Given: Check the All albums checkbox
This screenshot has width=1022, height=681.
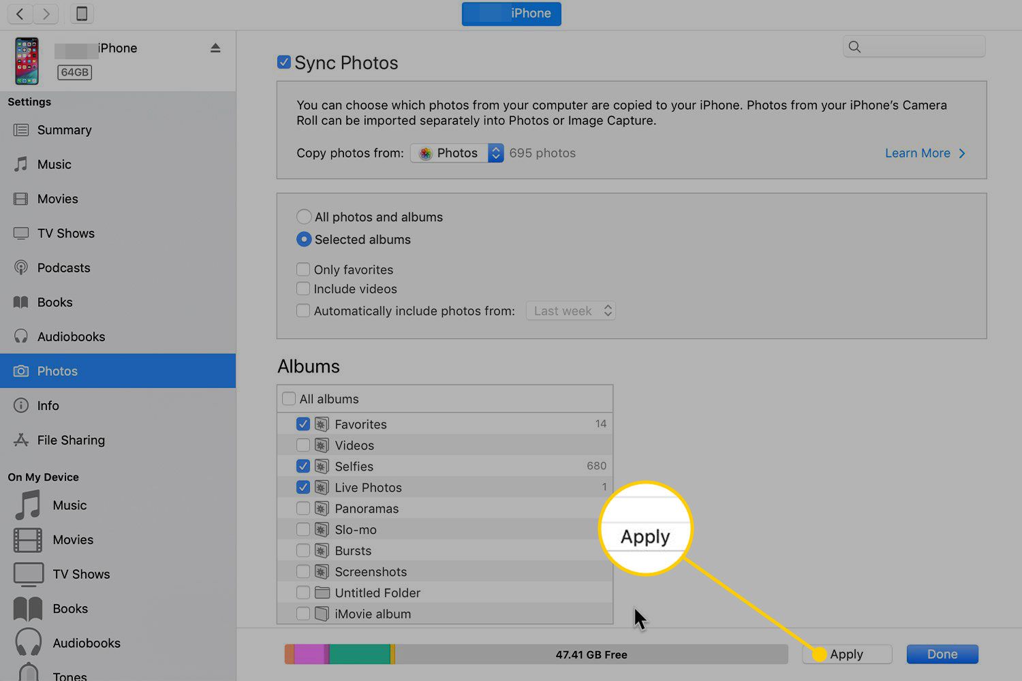Looking at the screenshot, I should point(289,398).
